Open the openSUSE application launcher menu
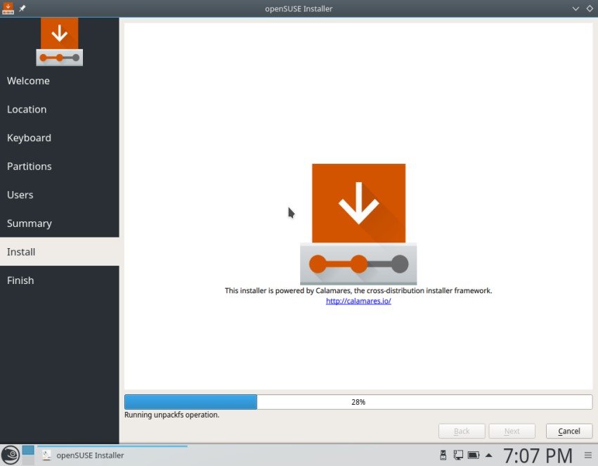This screenshot has height=466, width=598. 11,455
